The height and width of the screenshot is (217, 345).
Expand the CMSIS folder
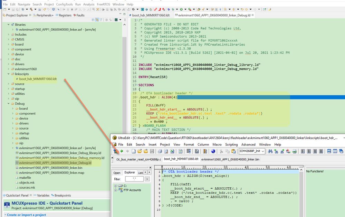(x=8, y=39)
